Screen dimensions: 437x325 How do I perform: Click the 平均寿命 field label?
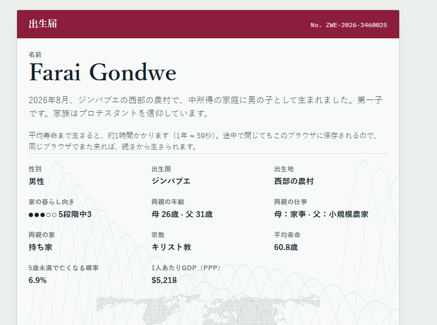click(x=287, y=235)
